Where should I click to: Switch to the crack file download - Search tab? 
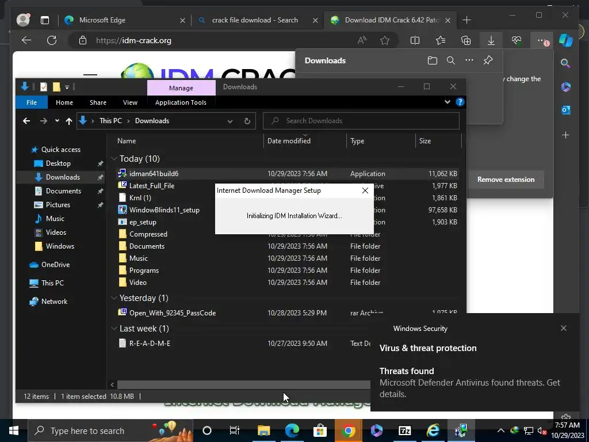tap(255, 20)
